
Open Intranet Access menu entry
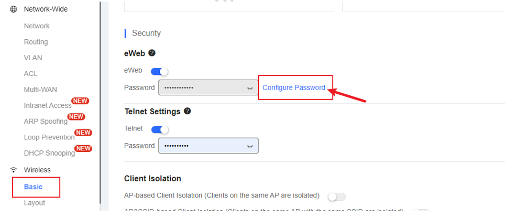[48, 105]
